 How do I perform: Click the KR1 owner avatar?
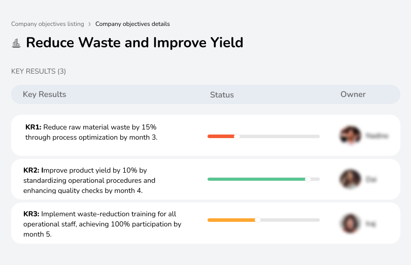coord(350,136)
